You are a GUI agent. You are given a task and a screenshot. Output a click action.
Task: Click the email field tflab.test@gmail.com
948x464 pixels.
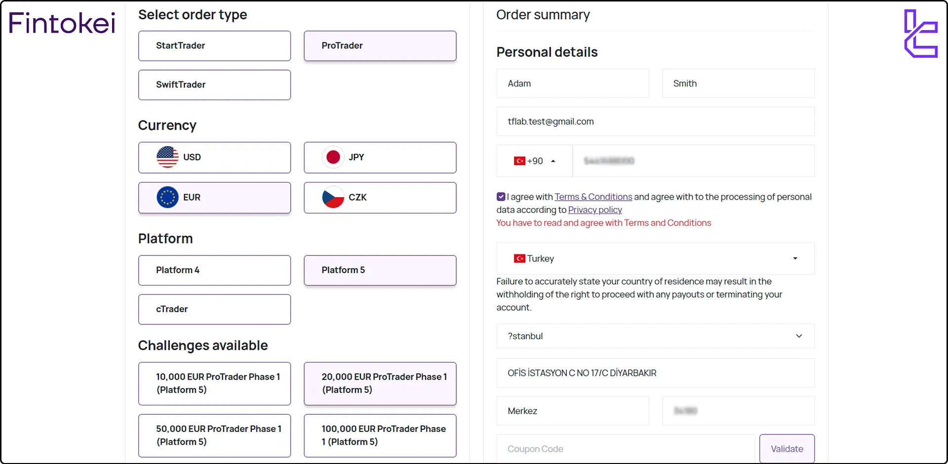coord(656,121)
